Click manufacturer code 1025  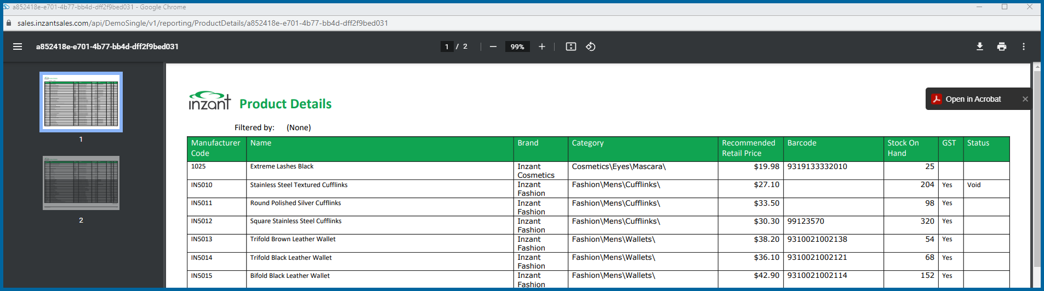(x=198, y=166)
